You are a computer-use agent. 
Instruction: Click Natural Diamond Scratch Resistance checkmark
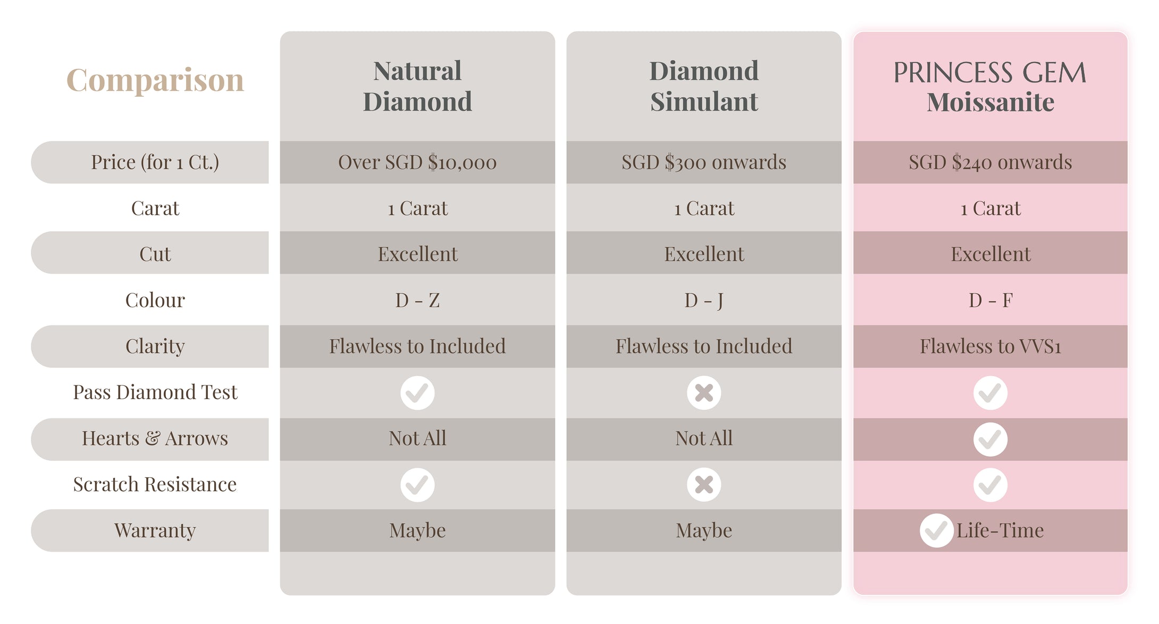click(417, 485)
